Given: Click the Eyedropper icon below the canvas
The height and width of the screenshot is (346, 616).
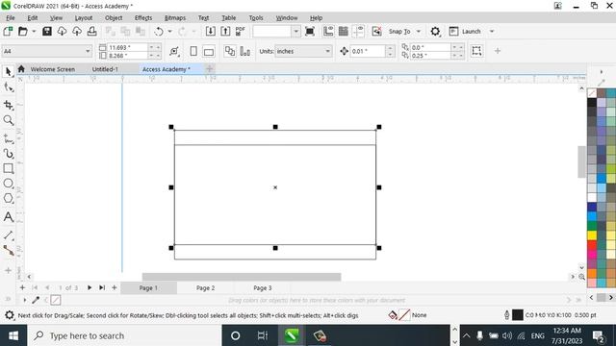Looking at the screenshot, I should coord(36,300).
